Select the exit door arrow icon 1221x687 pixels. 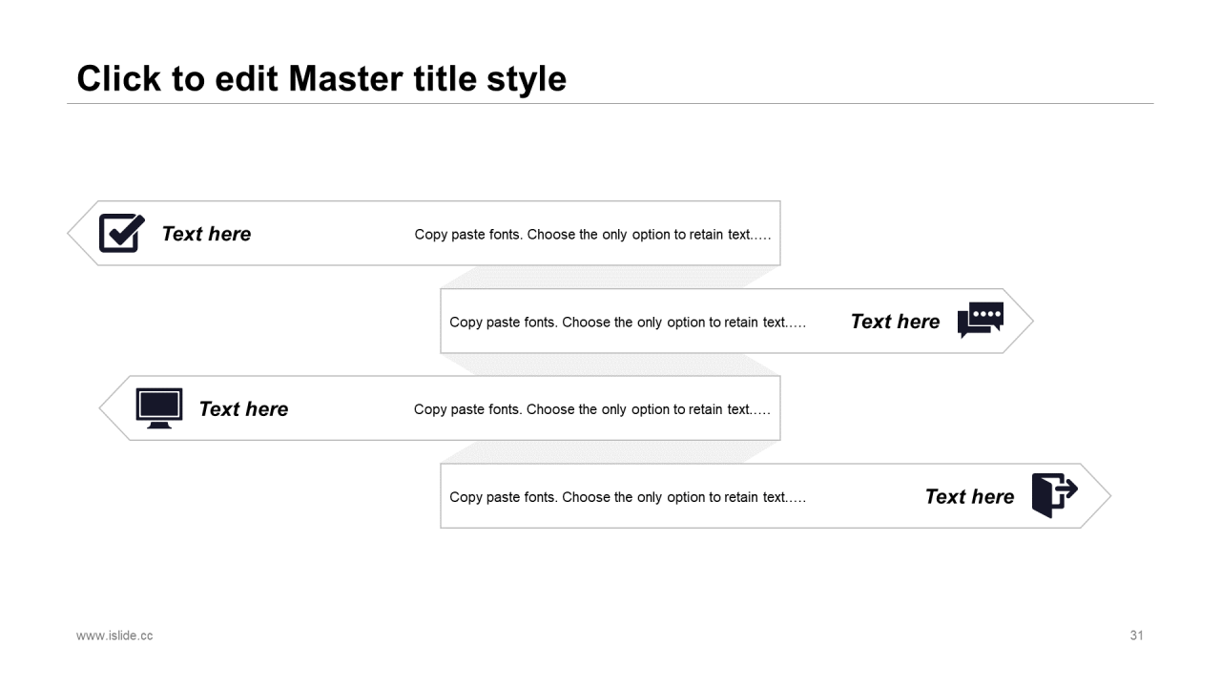(x=1054, y=495)
